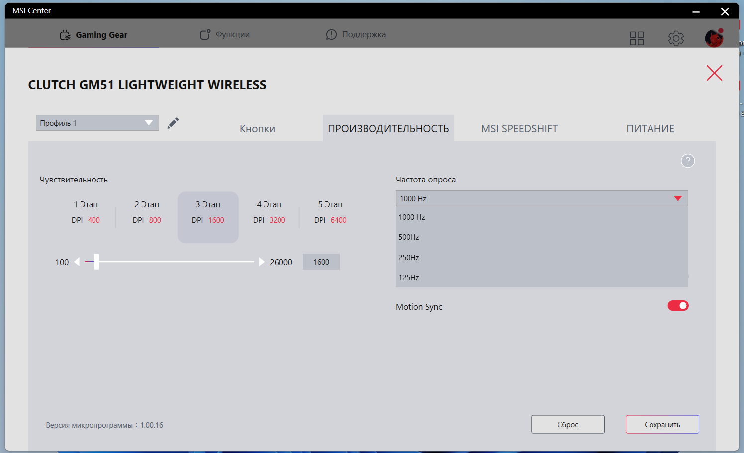The width and height of the screenshot is (744, 453).
Task: Click the Сброс button
Action: tap(568, 424)
